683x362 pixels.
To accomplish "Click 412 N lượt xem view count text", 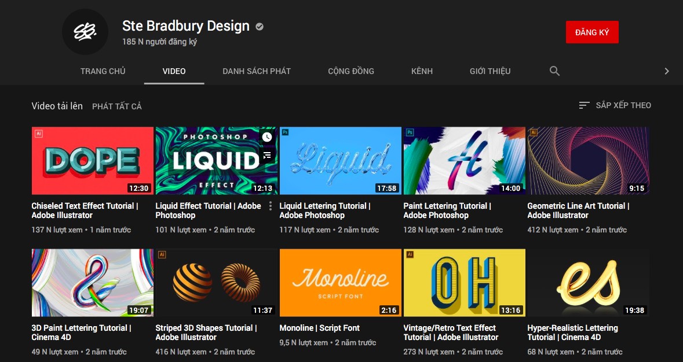I will pyautogui.click(x=553, y=230).
